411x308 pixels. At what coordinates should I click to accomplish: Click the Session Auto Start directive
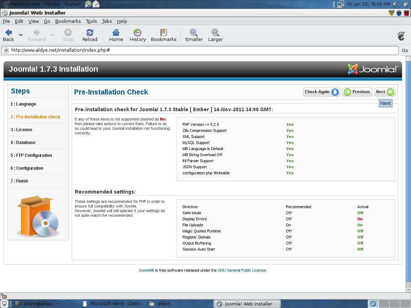tap(198, 249)
